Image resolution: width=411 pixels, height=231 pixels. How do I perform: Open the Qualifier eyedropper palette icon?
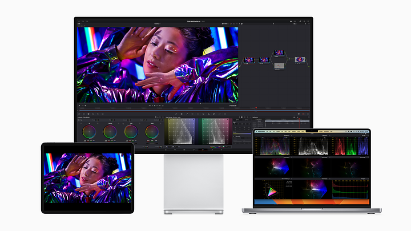(187, 114)
